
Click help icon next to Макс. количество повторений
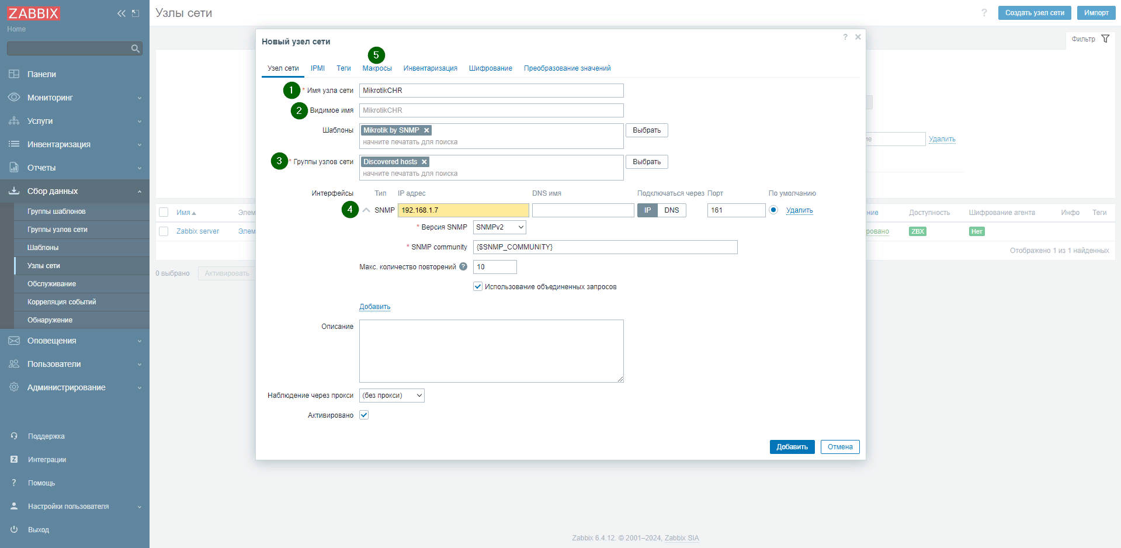463,266
